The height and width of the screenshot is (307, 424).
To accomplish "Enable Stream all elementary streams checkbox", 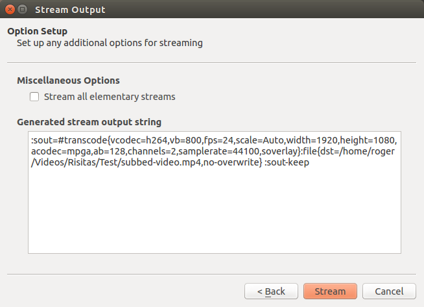I will (34, 97).
